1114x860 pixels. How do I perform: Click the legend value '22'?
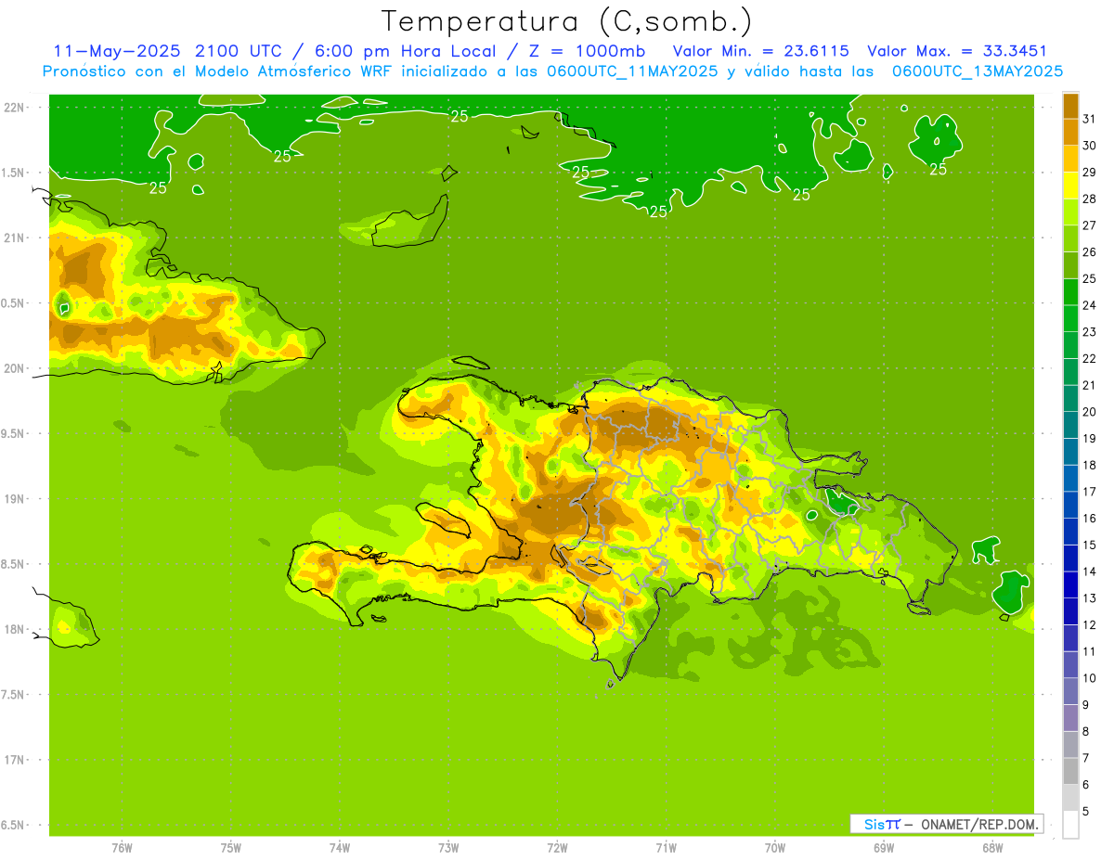(x=1090, y=359)
